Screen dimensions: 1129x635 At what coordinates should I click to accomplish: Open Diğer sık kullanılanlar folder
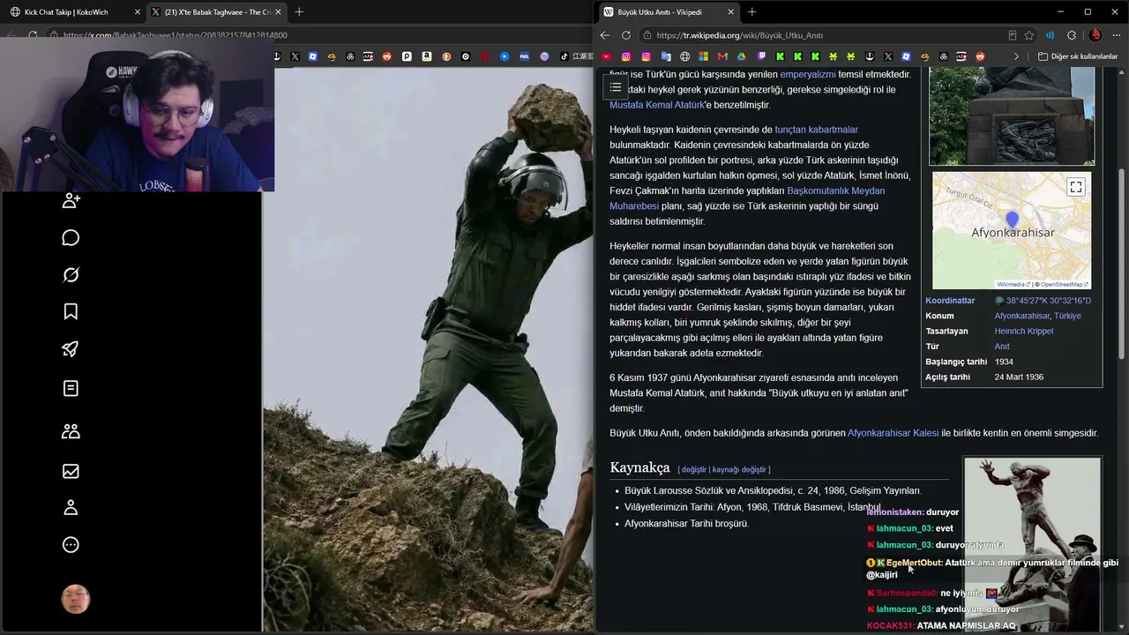click(x=1078, y=56)
